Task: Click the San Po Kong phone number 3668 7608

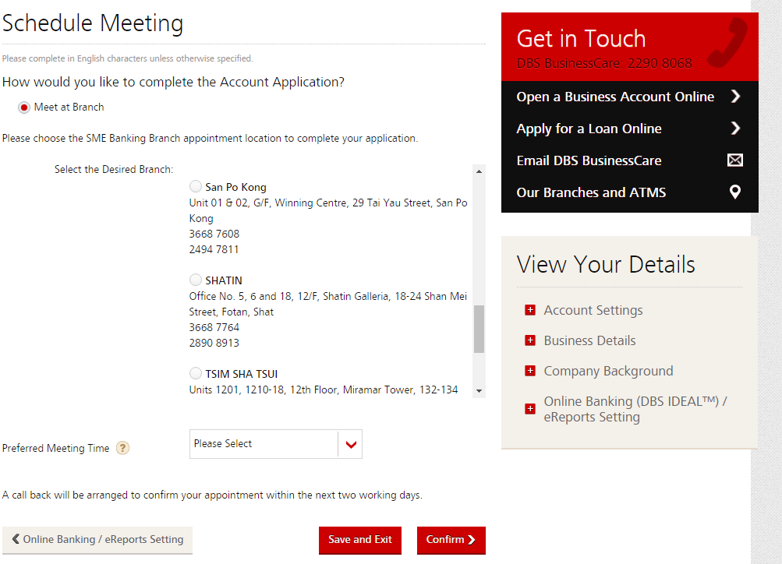Action: [x=214, y=234]
